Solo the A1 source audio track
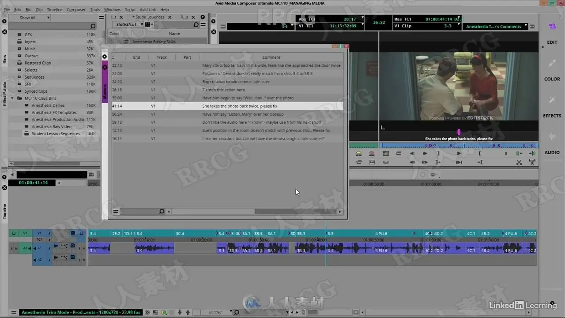This screenshot has height=318, width=565. [12, 249]
